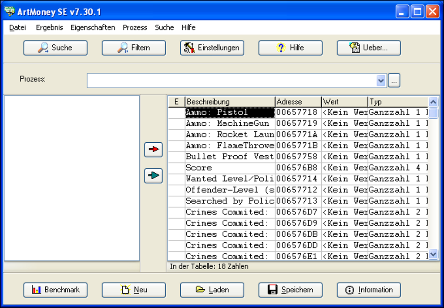Click the Wert column header
Image resolution: width=444 pixels, height=308 pixels.
click(345, 102)
